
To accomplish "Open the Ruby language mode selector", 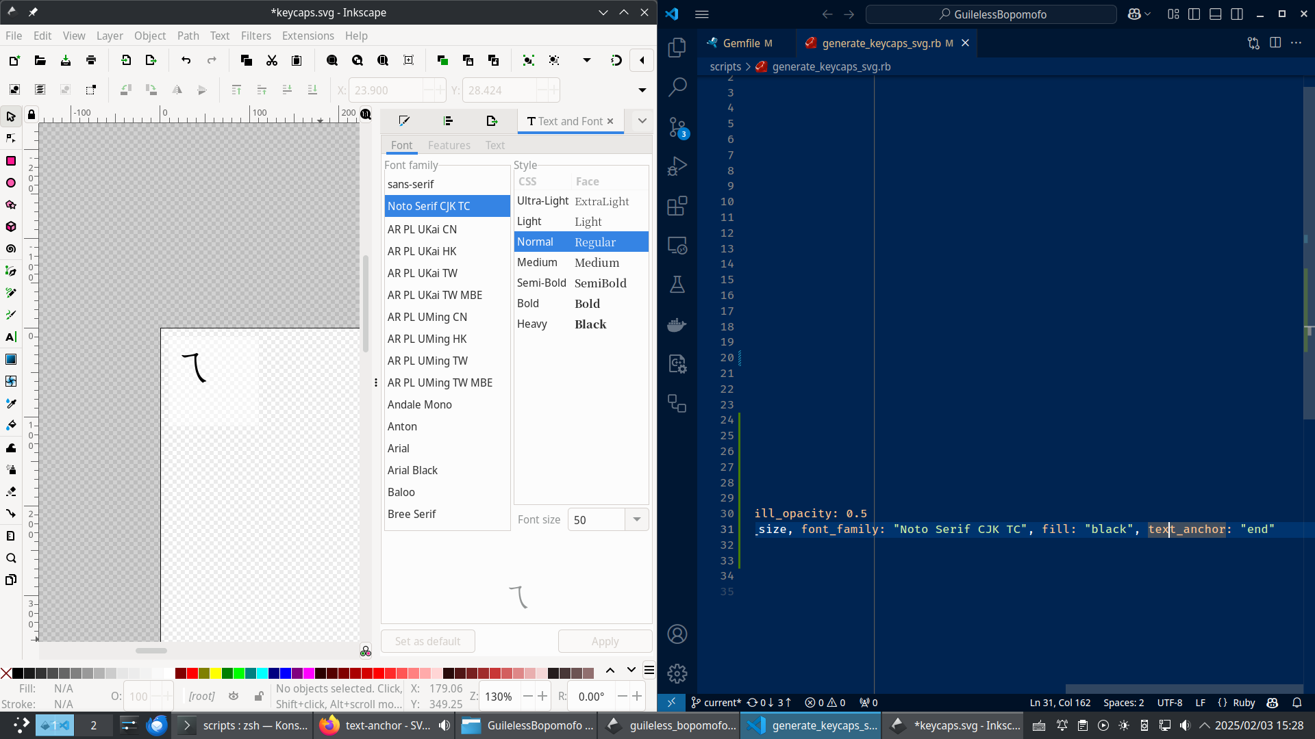I will click(x=1244, y=703).
